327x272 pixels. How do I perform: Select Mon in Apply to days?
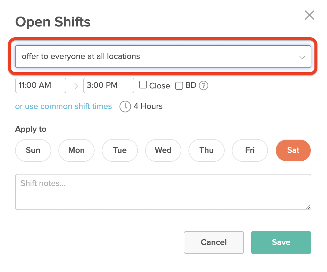(x=76, y=150)
